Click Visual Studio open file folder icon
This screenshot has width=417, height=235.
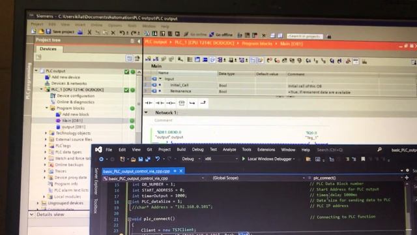pyautogui.click(x=133, y=159)
